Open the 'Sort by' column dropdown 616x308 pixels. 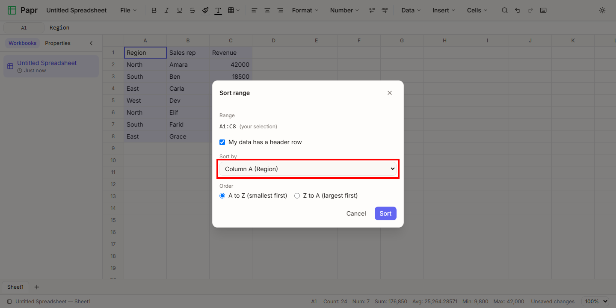[x=308, y=169]
